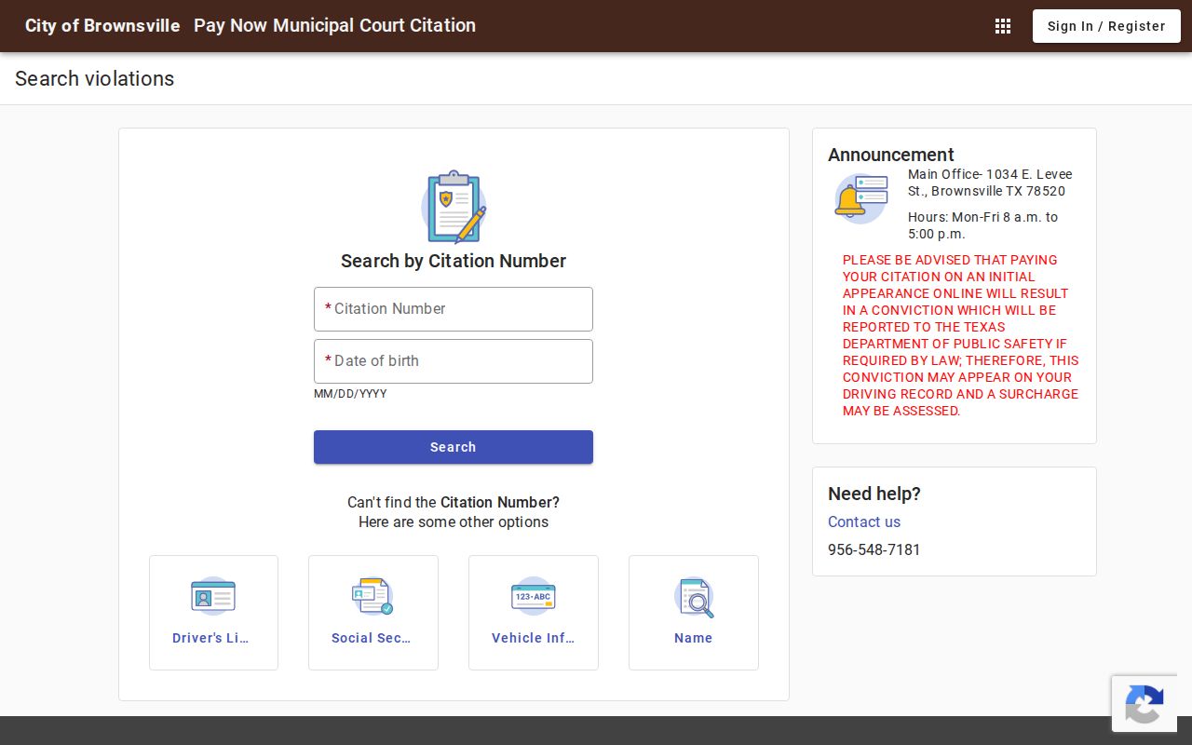Image resolution: width=1192 pixels, height=745 pixels.
Task: Click the Vehicle Info license plate icon
Action: [x=534, y=596]
